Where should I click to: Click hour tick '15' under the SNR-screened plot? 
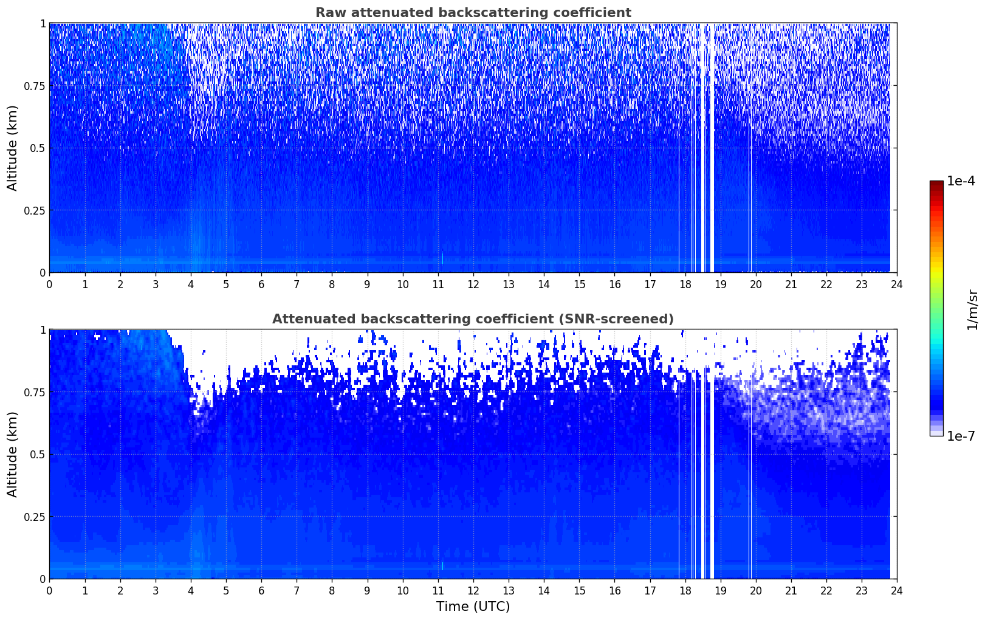pos(580,590)
